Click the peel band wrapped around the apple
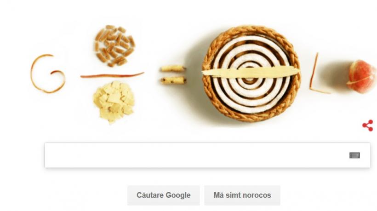The image size is (377, 211). 360,80
